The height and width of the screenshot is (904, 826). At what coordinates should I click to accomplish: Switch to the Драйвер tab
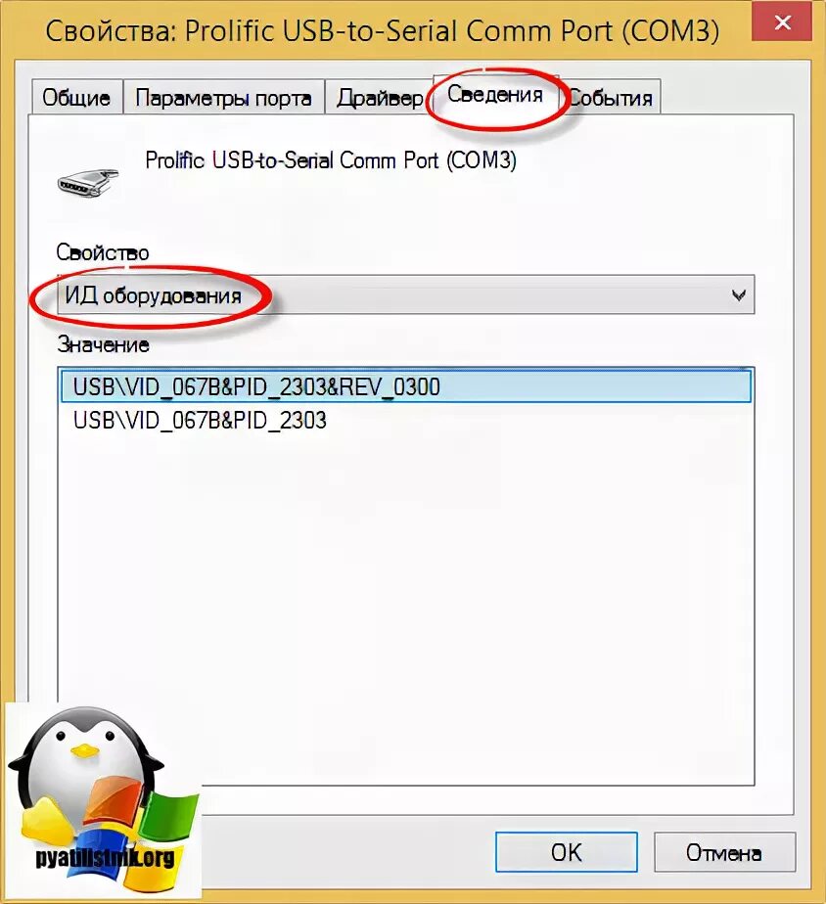[379, 97]
